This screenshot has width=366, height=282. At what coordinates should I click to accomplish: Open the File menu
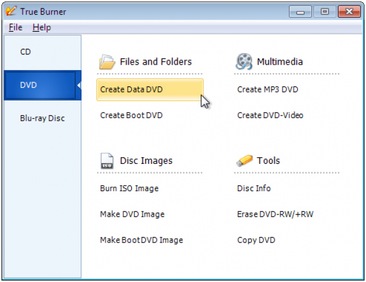16,27
